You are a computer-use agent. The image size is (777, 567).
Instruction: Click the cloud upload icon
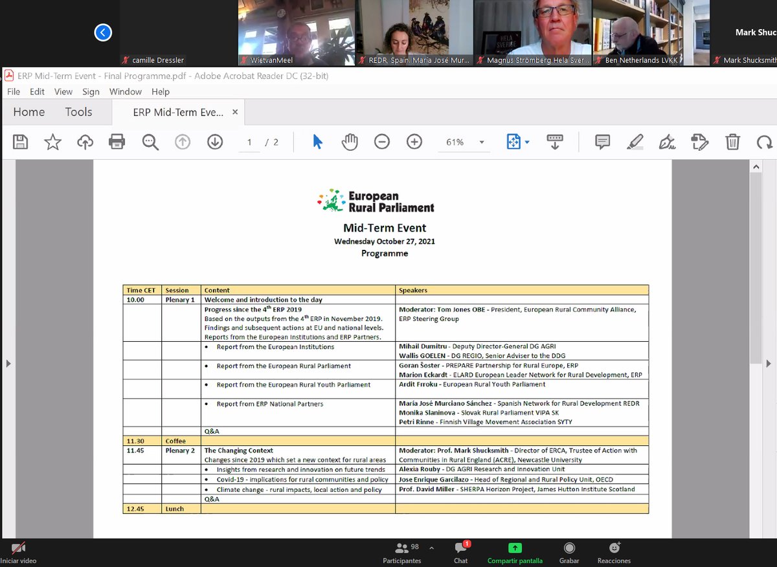pyautogui.click(x=85, y=142)
